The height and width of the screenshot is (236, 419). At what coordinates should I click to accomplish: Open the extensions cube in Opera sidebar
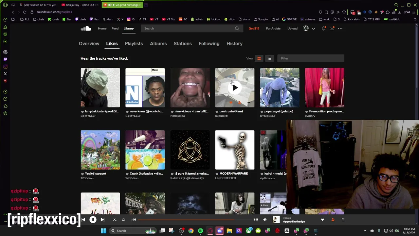pyautogui.click(x=5, y=106)
